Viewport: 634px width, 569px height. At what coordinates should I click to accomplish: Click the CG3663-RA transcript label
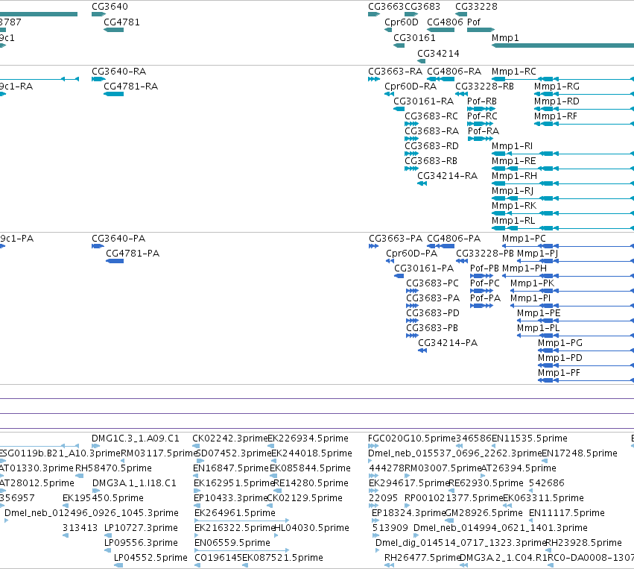[395, 72]
